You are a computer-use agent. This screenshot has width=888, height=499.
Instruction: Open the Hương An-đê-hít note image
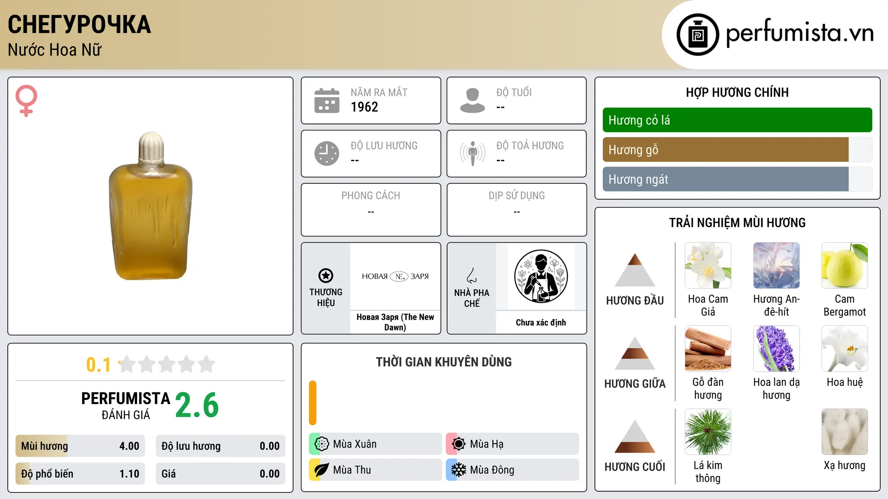(x=777, y=266)
